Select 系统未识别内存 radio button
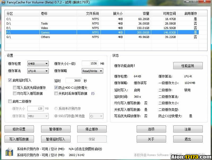 pos(56,109)
